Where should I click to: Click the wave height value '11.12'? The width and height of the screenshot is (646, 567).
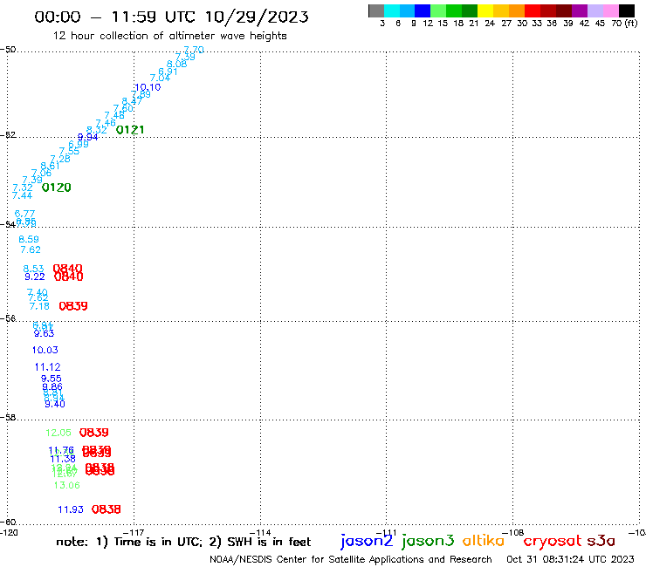[47, 367]
